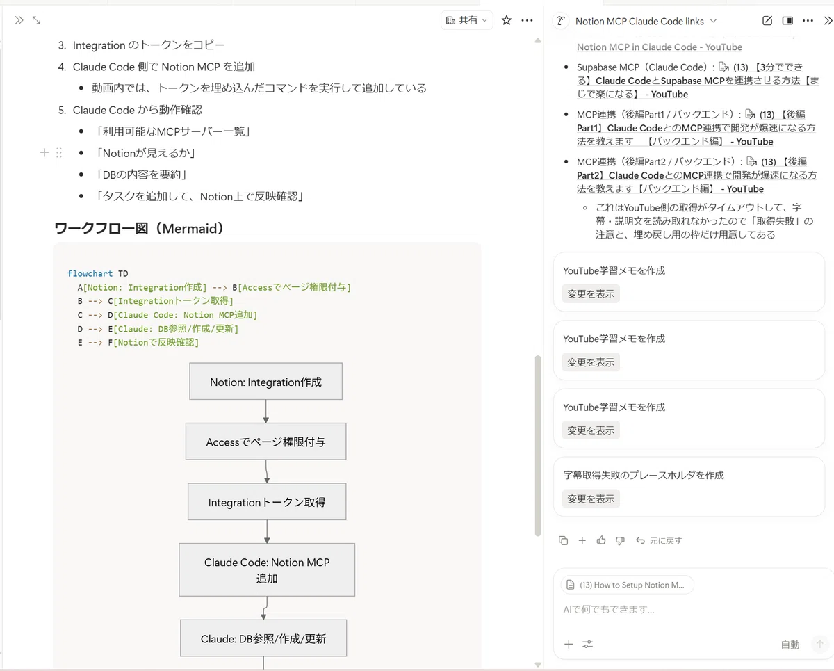Click the Notion AI face icon
834x671 pixels.
[560, 21]
